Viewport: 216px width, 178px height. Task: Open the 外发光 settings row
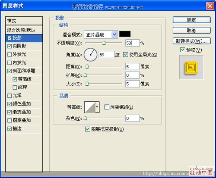point(24,54)
